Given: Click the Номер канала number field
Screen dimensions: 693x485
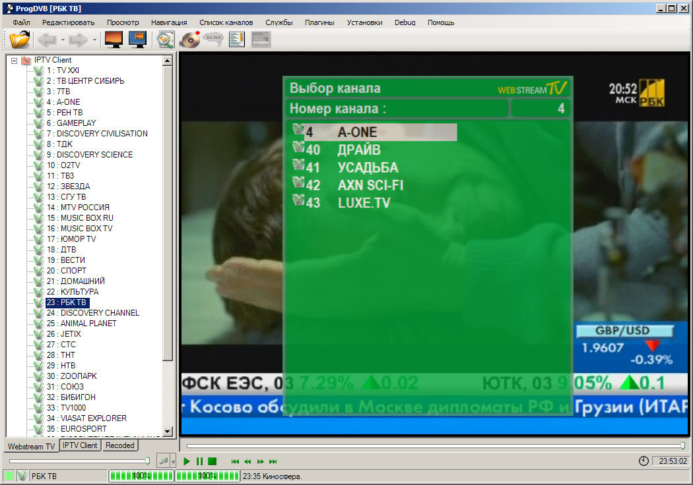Looking at the screenshot, I should (541, 109).
